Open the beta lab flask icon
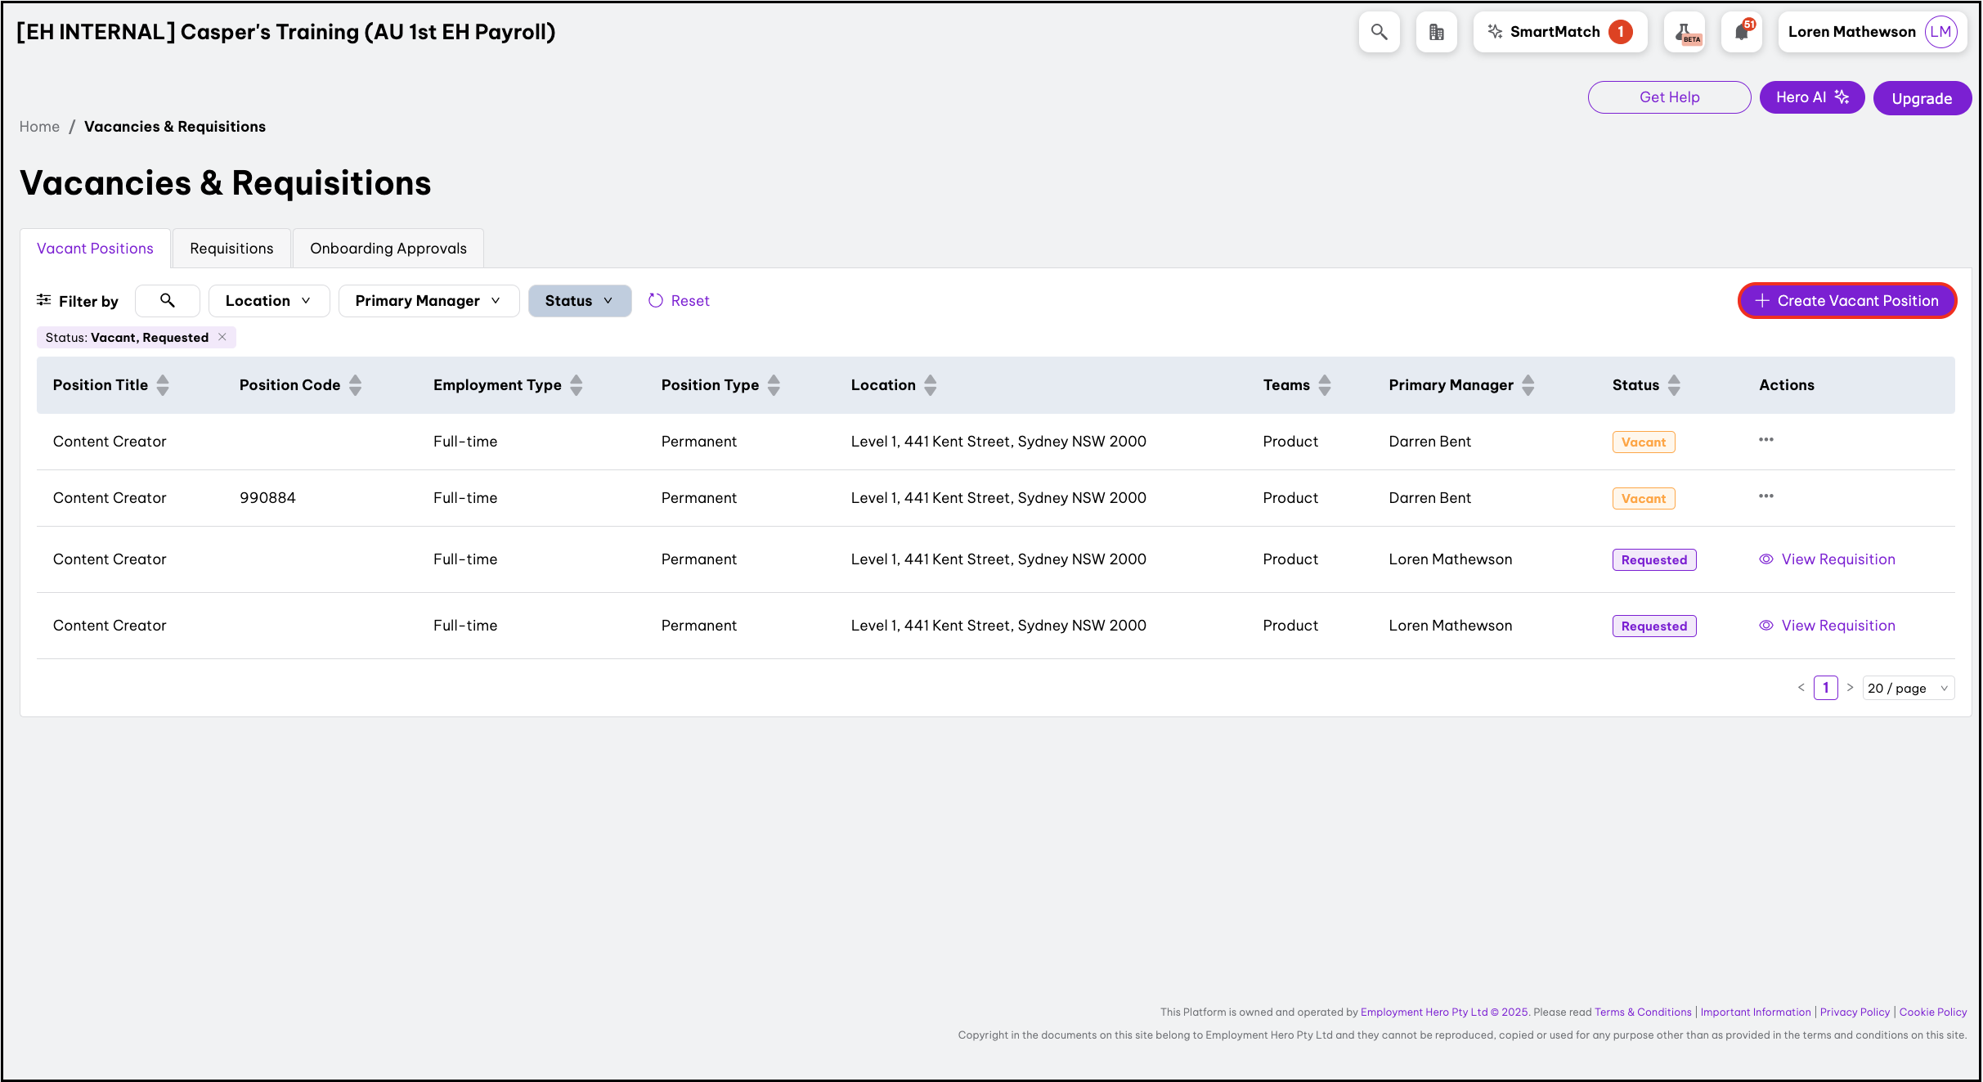 point(1684,32)
